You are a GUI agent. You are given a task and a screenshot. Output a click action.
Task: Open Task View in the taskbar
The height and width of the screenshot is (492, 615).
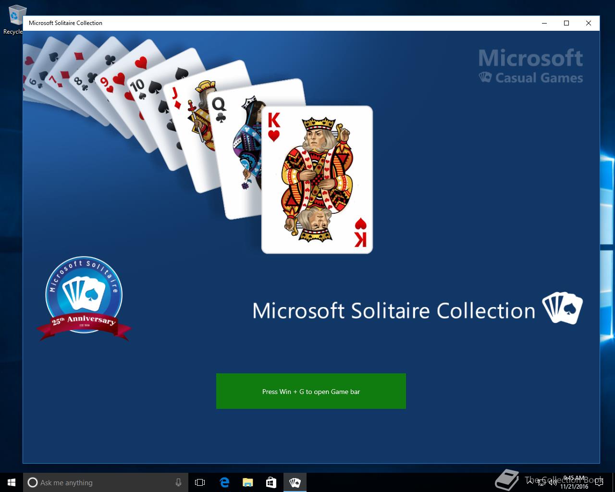pyautogui.click(x=200, y=482)
